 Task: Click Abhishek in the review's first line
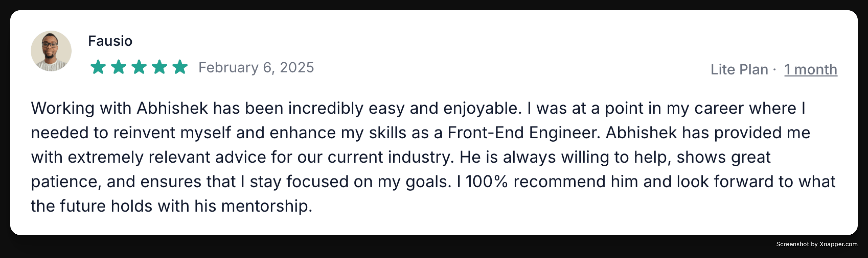click(172, 108)
